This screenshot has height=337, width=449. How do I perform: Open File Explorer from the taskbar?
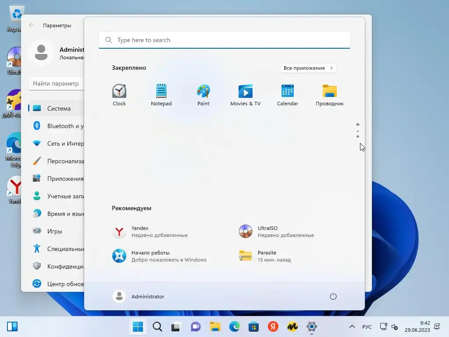[x=215, y=326]
